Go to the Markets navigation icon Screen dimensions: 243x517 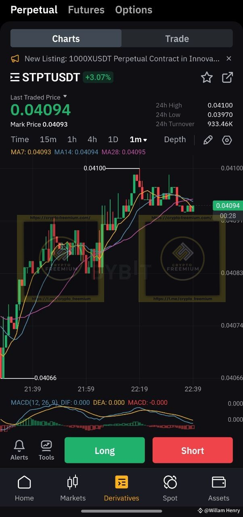coord(73,482)
